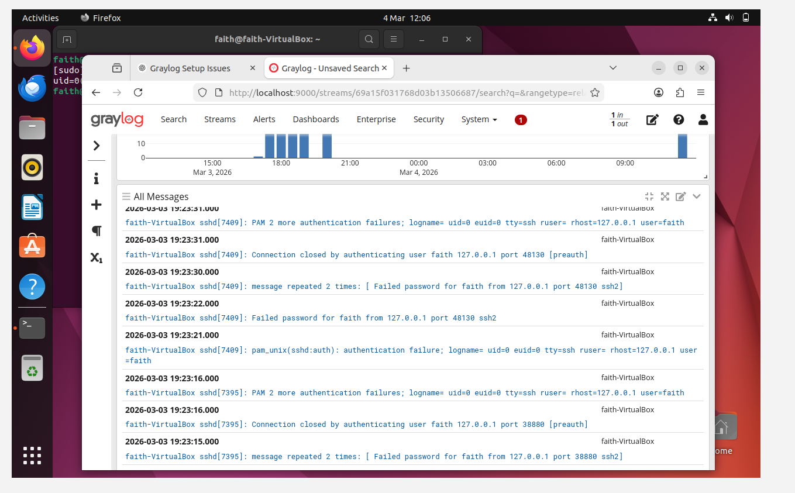Switch to the Graylog Setup Issues tab
The height and width of the screenshot is (493, 795).
(x=190, y=68)
